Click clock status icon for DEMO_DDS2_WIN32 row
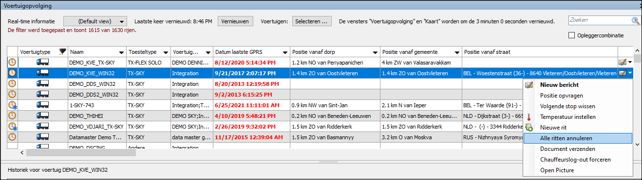 click(12, 94)
